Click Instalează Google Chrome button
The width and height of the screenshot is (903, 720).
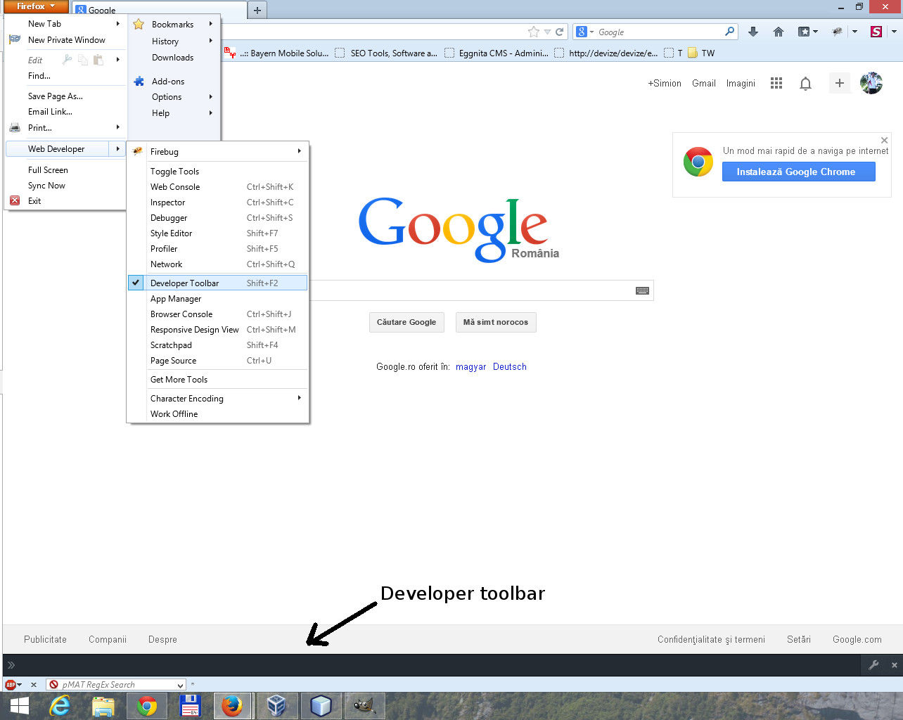point(798,172)
